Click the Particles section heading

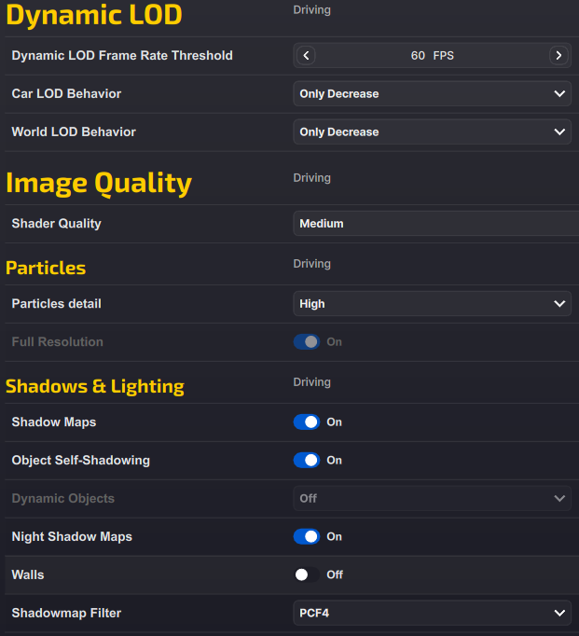tap(46, 269)
